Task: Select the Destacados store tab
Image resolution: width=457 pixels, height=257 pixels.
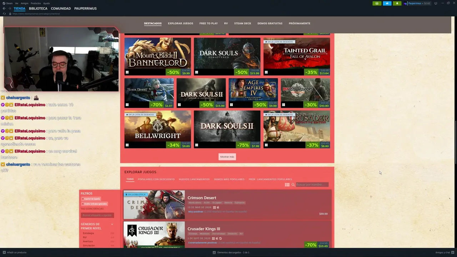Action: tap(153, 24)
